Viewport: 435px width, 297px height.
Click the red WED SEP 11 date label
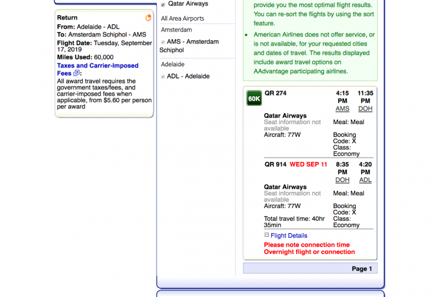pos(308,164)
